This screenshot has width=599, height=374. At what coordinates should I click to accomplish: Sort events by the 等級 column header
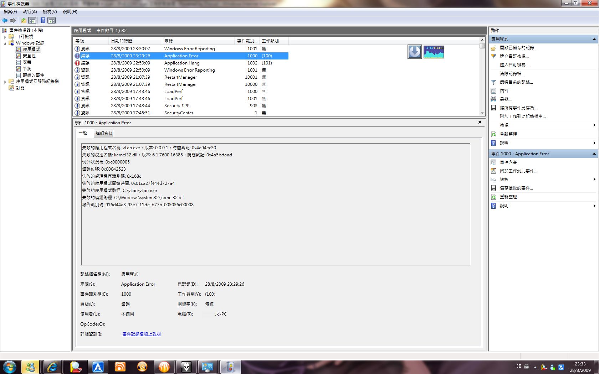pos(91,41)
